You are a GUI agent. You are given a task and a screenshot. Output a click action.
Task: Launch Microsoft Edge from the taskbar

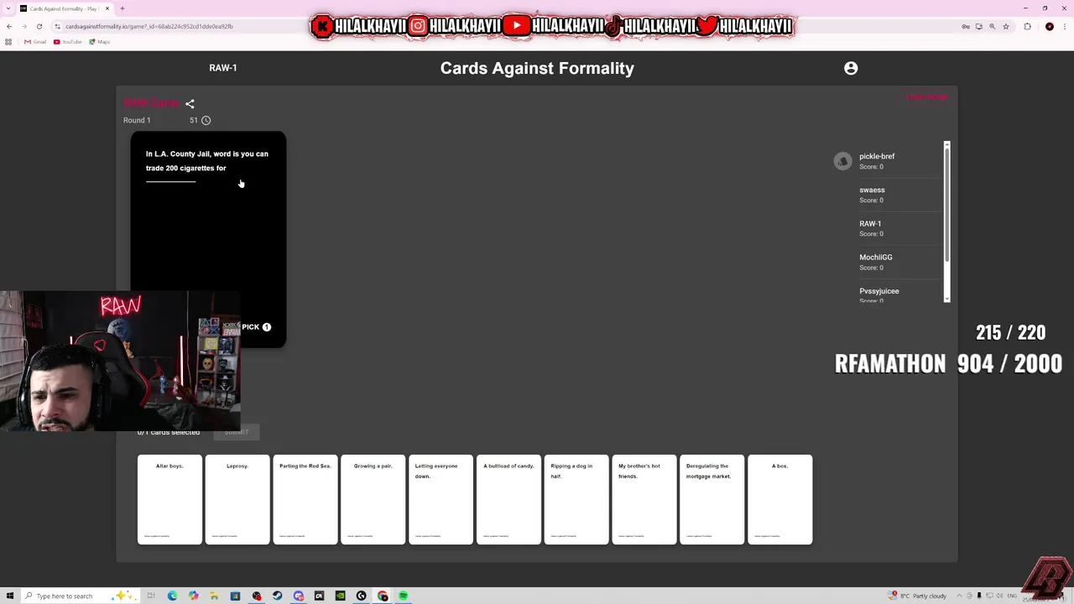[x=172, y=596]
